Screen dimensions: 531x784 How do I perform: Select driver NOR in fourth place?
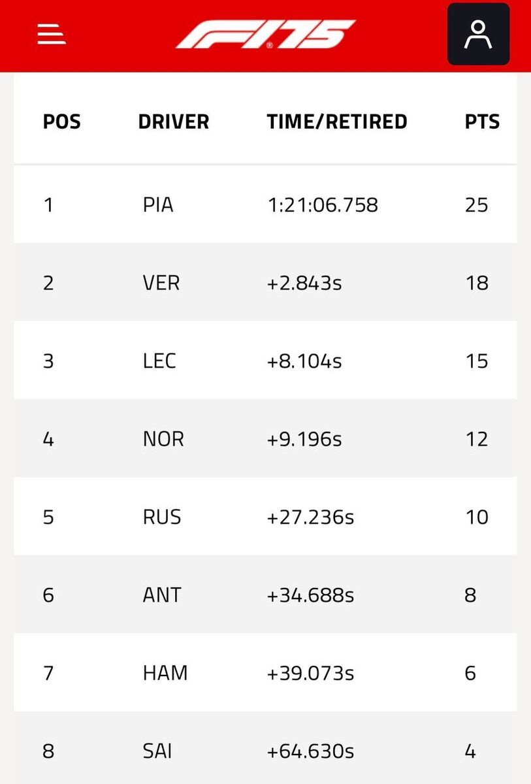click(x=163, y=439)
